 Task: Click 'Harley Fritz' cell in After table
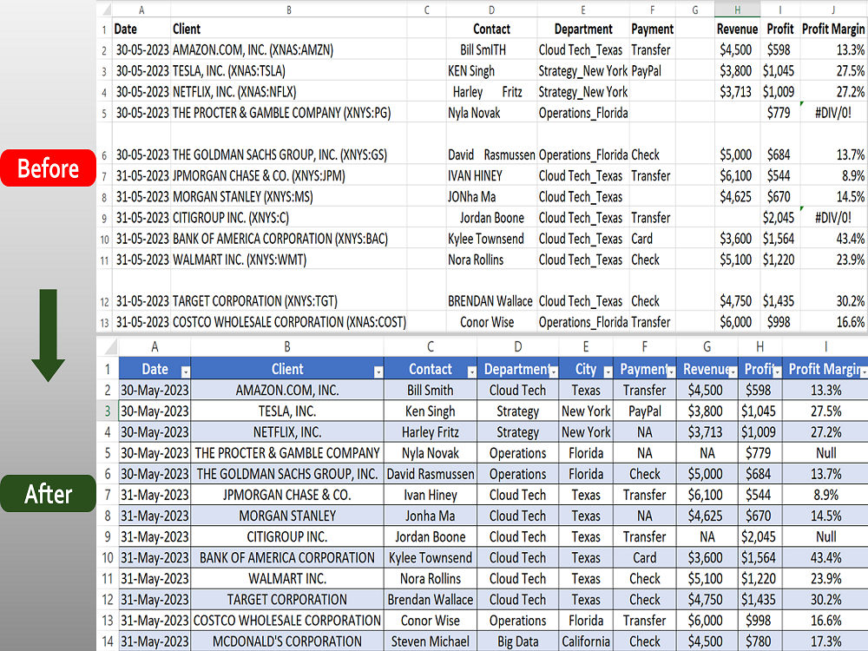[431, 432]
